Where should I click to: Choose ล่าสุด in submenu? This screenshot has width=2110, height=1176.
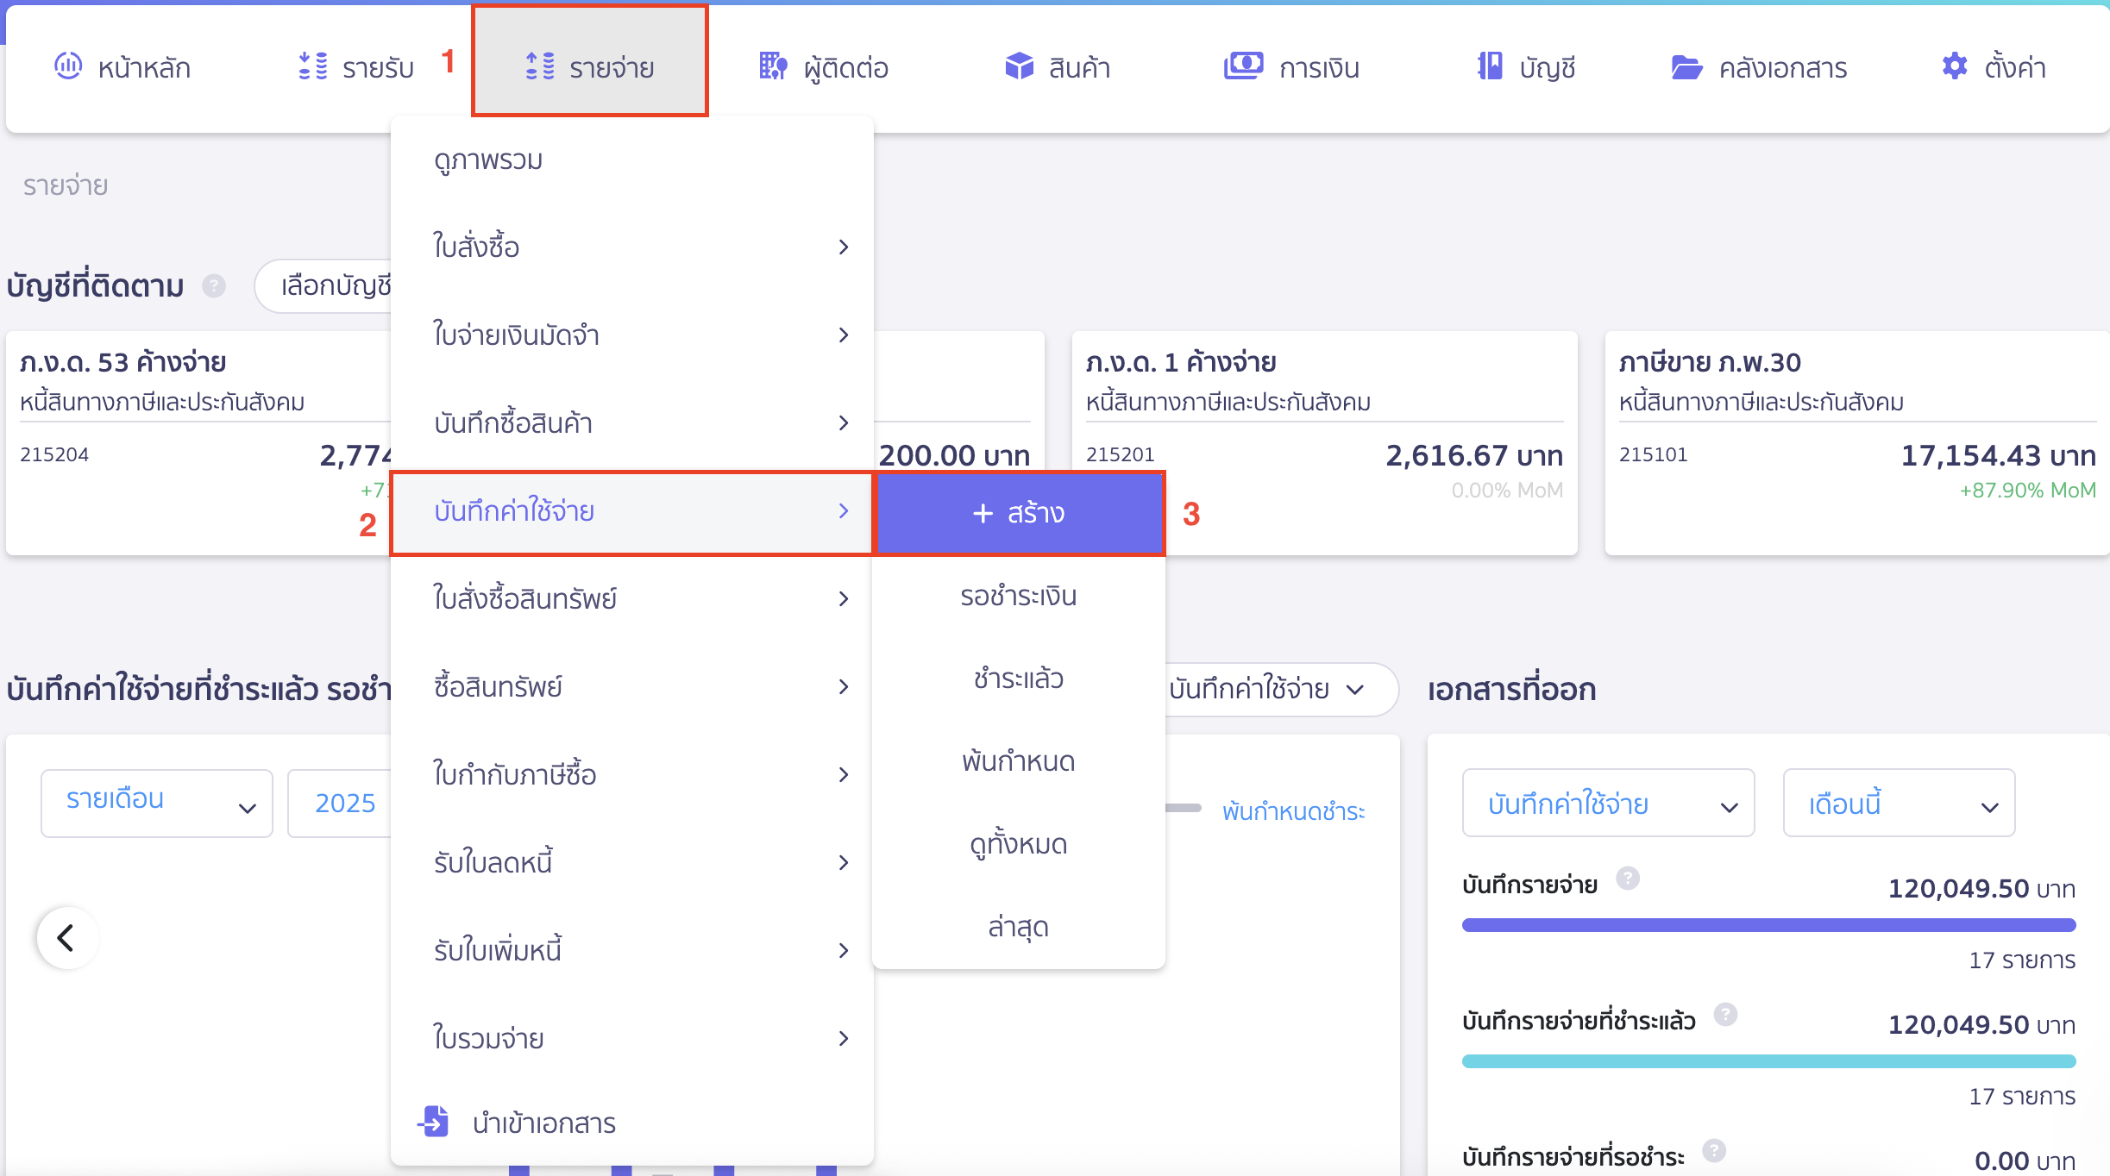1019,928
